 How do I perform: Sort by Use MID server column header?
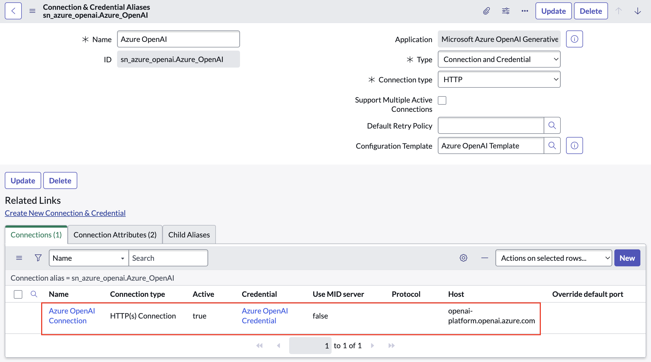(x=338, y=294)
